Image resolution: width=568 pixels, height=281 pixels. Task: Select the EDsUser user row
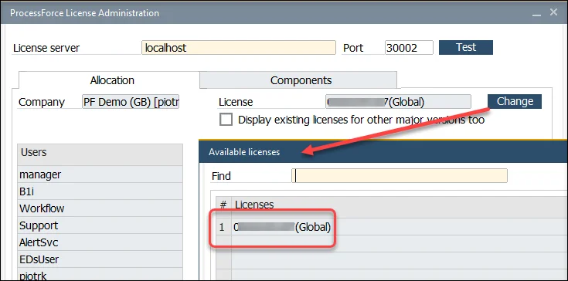[x=100, y=259]
